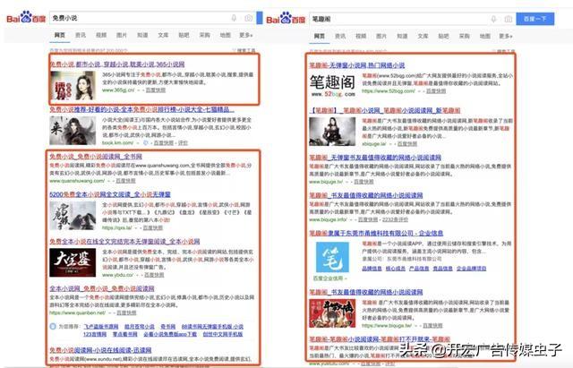Open the 365小说网 result title link
Viewport: 573px width, 368px height.
pyautogui.click(x=117, y=64)
